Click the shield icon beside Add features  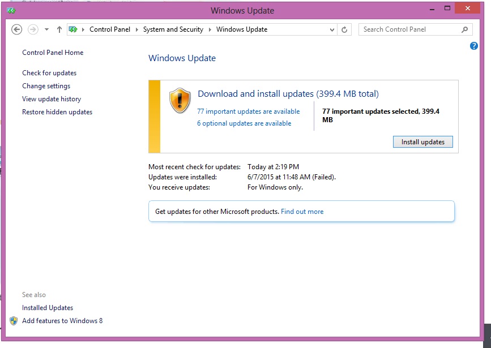point(14,321)
